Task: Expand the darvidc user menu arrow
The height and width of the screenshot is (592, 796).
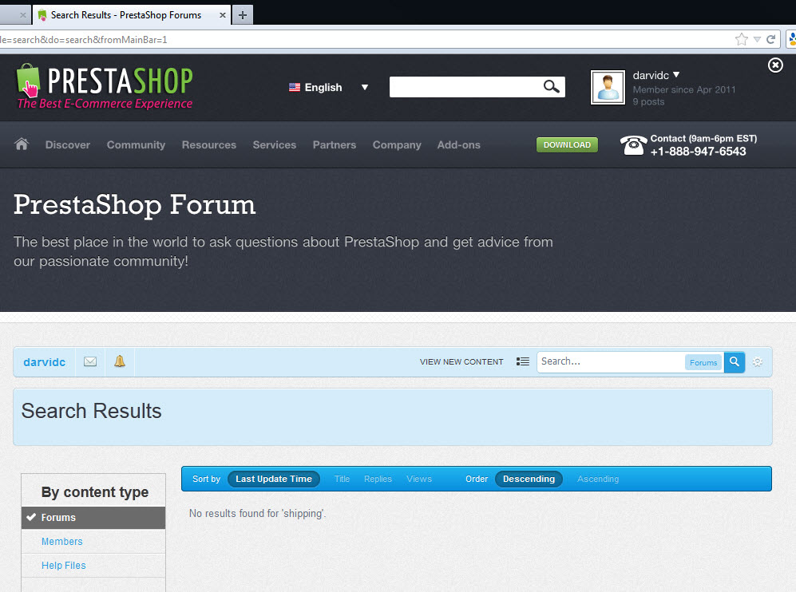Action: tap(676, 74)
